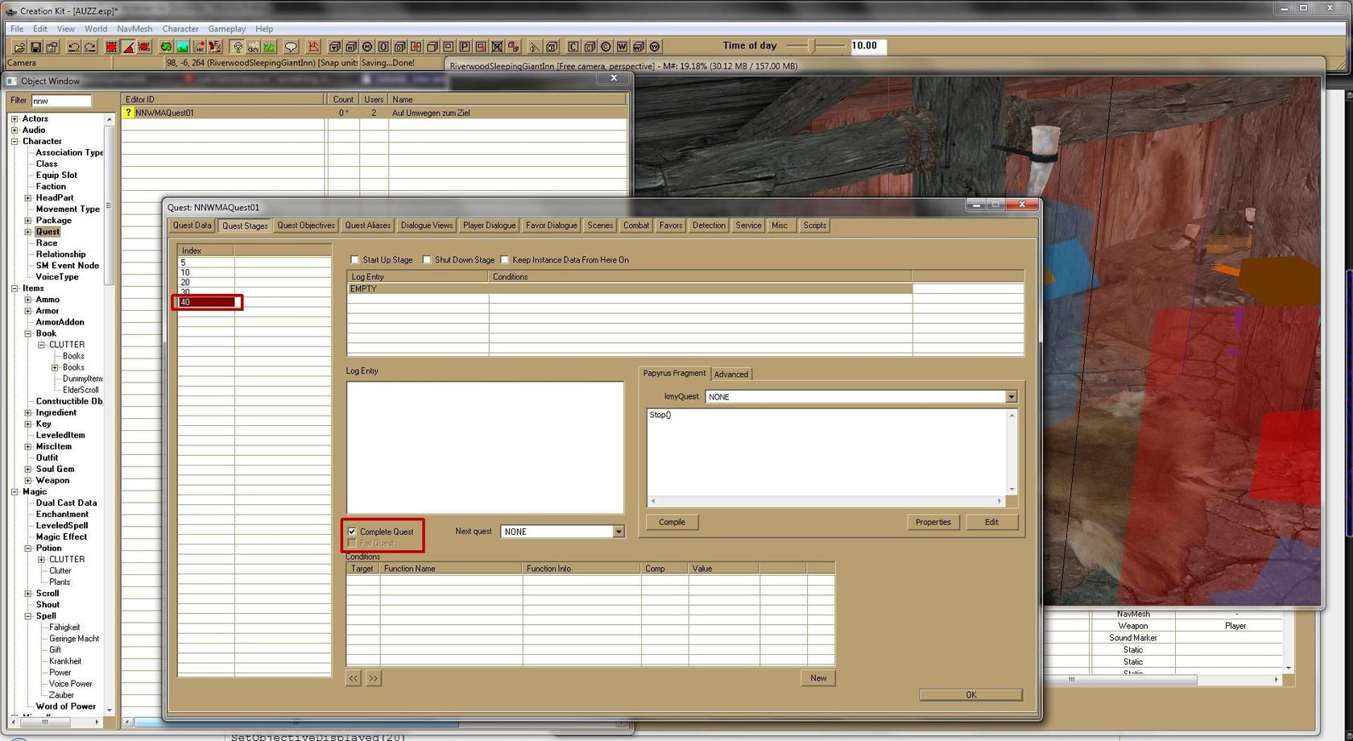Click OK to confirm the quest dialog
Screen dimensions: 1353x741
click(970, 694)
